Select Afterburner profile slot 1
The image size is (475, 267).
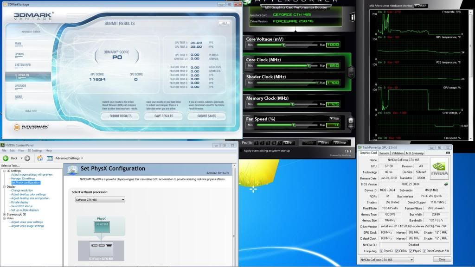[x=256, y=143]
